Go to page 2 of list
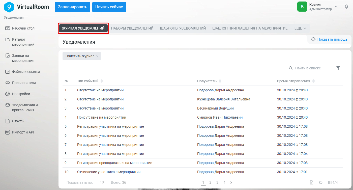The height and width of the screenshot is (190, 353). pos(210,182)
